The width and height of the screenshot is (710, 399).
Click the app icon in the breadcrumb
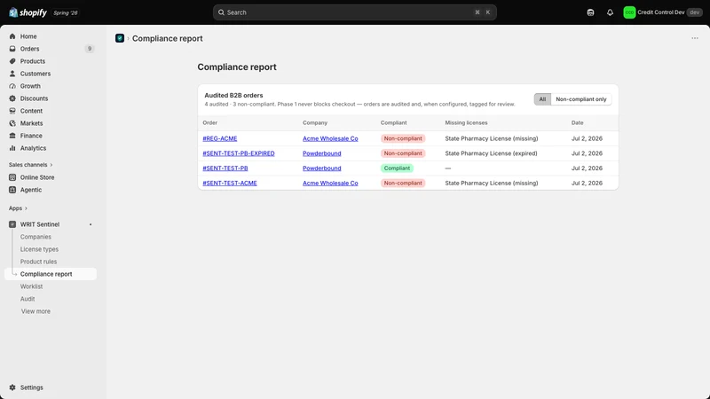[120, 38]
